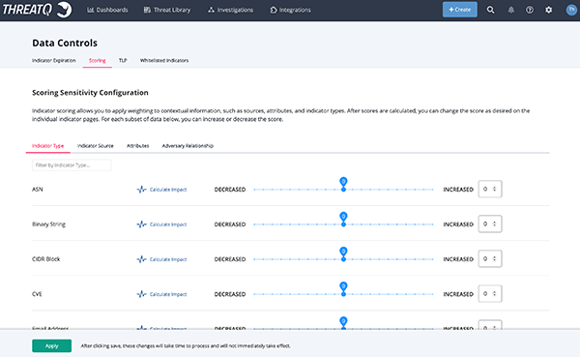Click the CVE score slider handle
580x357 pixels.
343,288
